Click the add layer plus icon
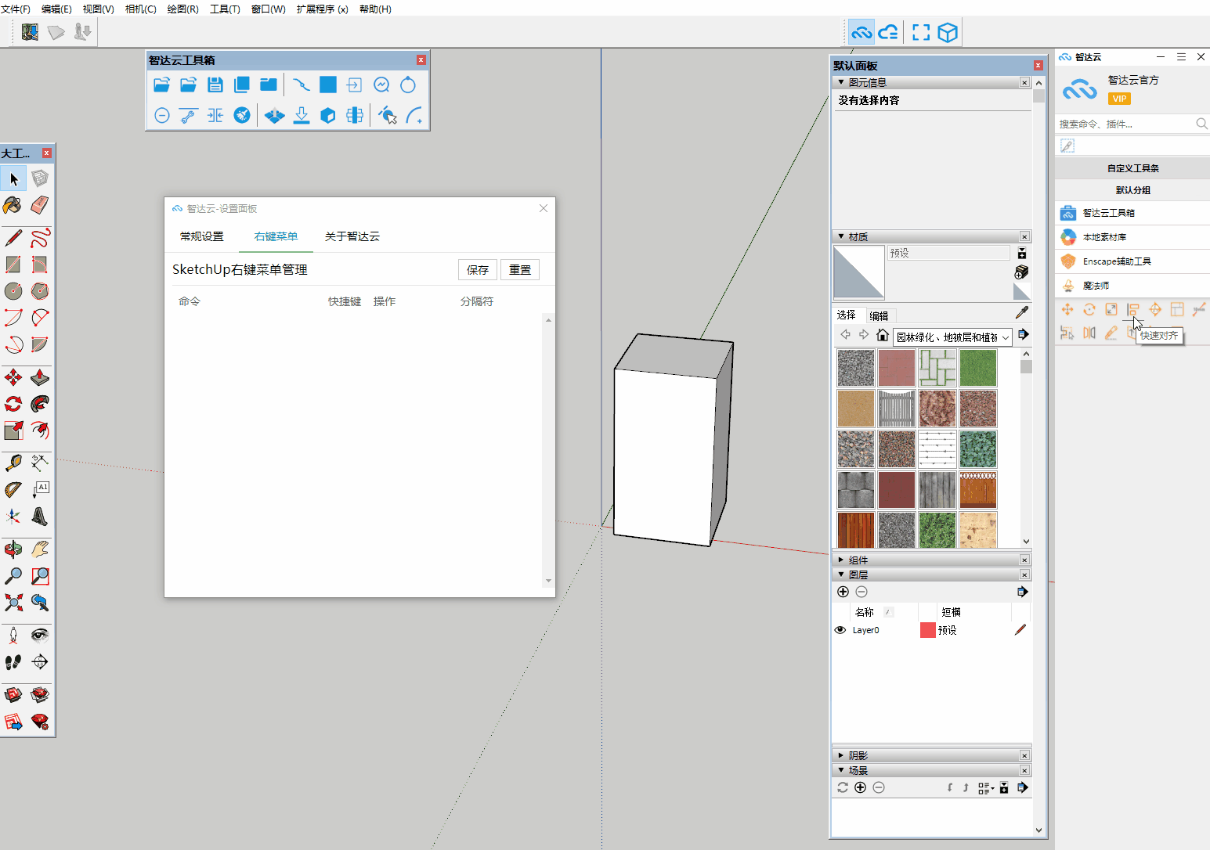 [843, 592]
